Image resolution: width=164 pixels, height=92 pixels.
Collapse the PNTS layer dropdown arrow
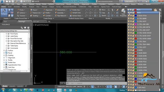point(151,10)
